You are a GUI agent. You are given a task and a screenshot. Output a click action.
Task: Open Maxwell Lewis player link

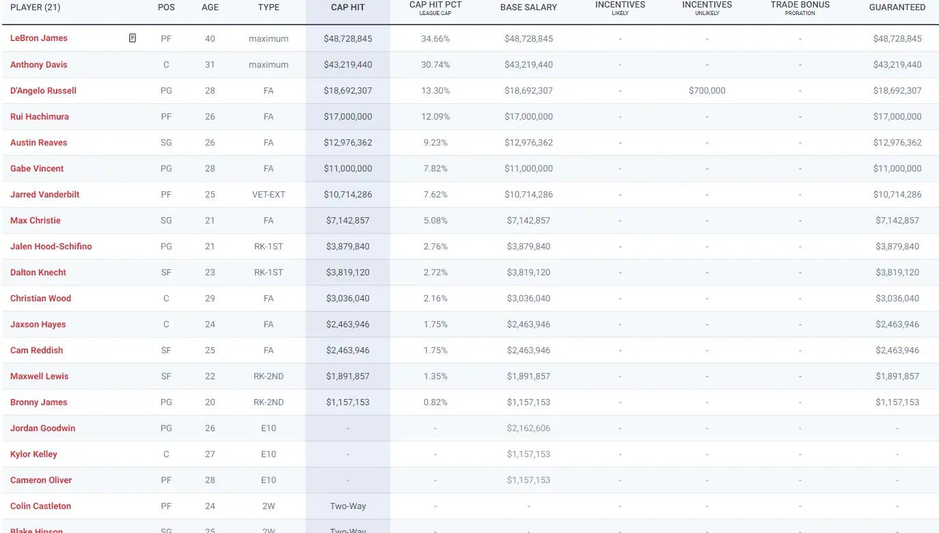click(x=40, y=376)
